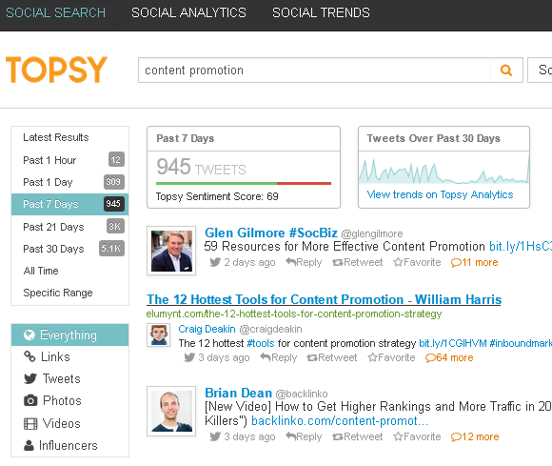This screenshot has width=552, height=466.
Task: Open View trends on Topsy Analytics link
Action: point(440,194)
